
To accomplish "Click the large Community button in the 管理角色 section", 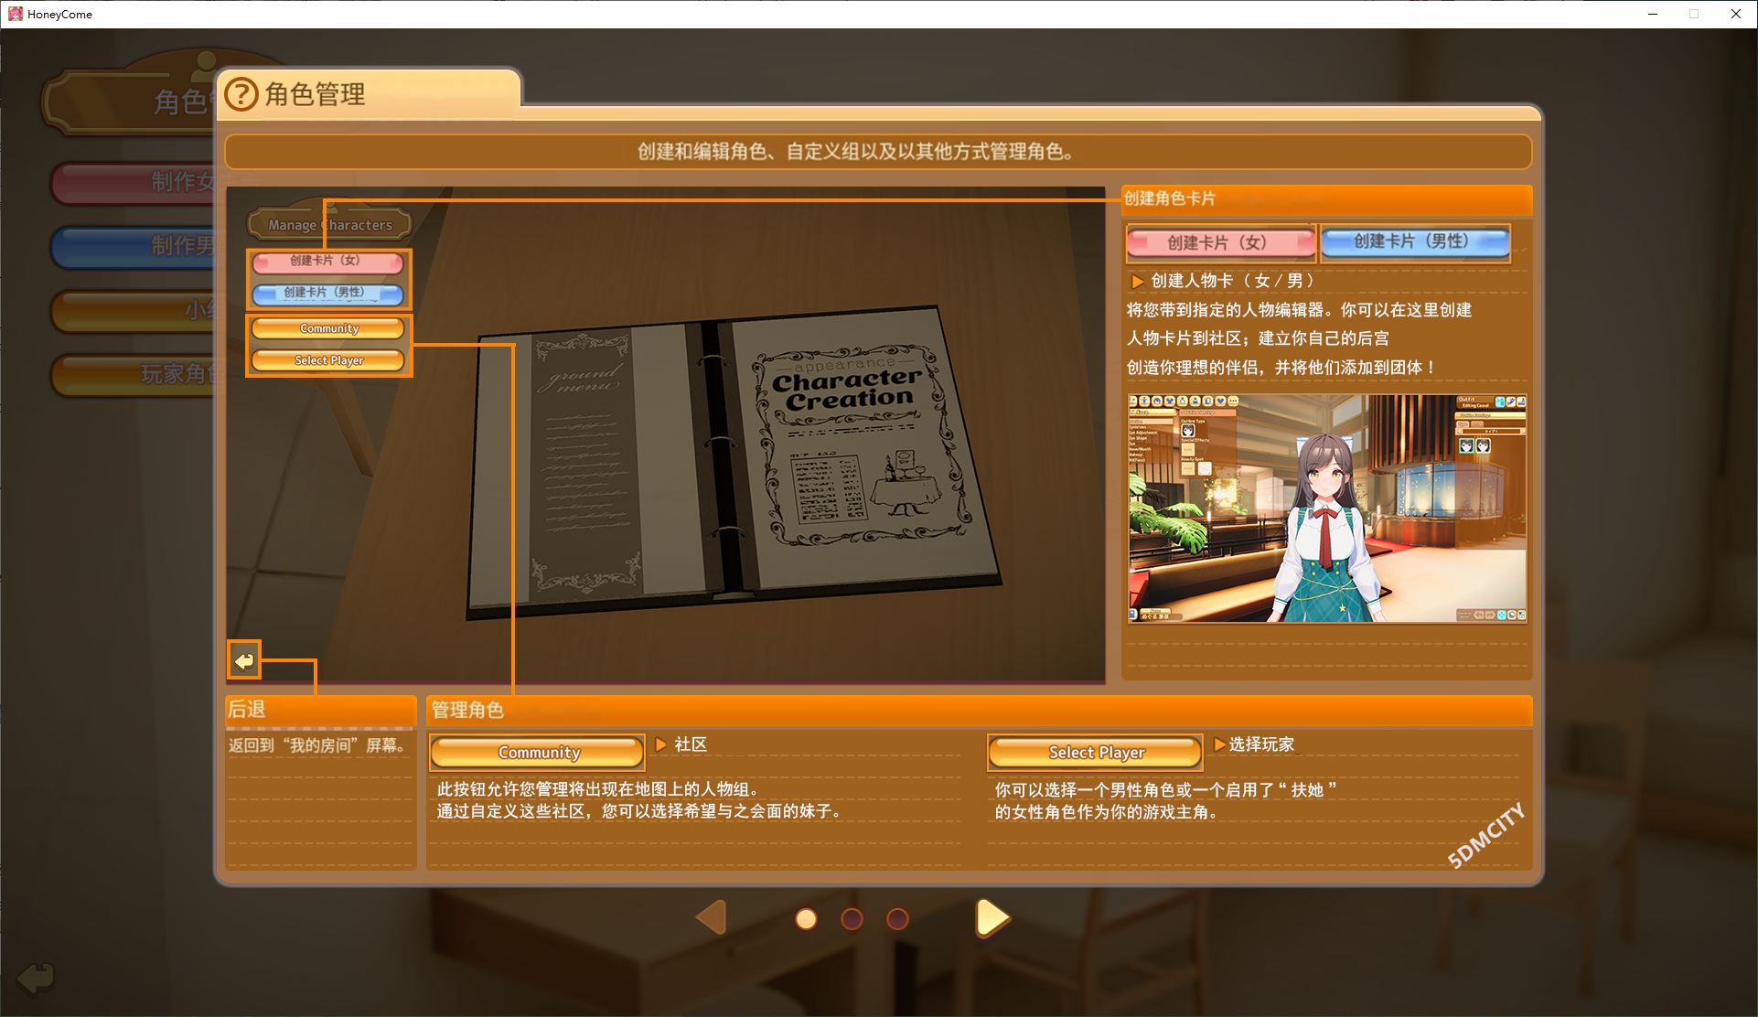I will (x=538, y=753).
